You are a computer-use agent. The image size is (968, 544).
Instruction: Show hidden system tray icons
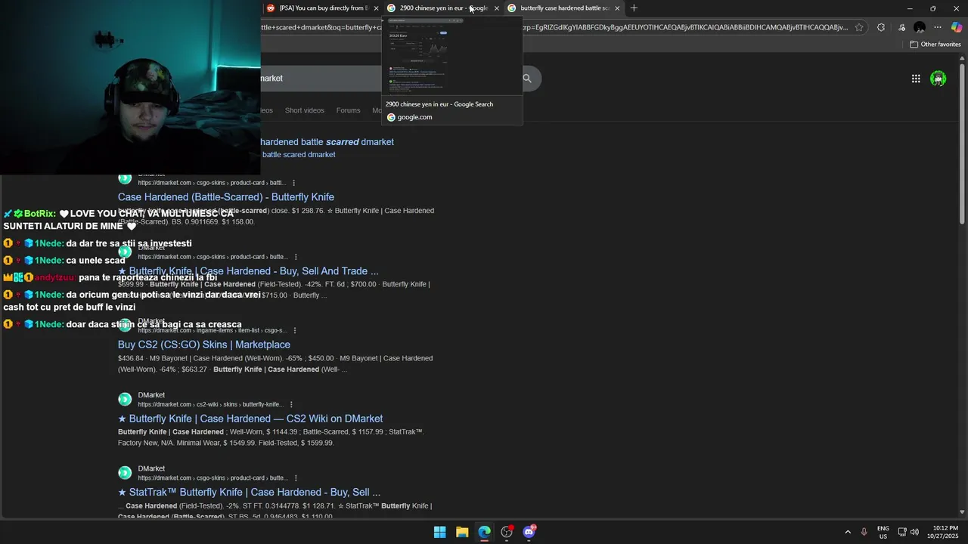pos(848,532)
